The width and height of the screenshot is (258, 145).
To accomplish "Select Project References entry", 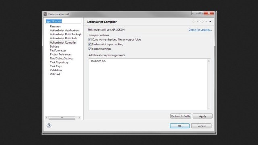I will pos(61,54).
